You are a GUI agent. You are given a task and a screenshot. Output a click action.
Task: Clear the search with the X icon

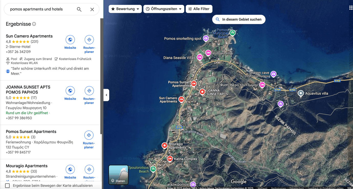click(x=92, y=9)
